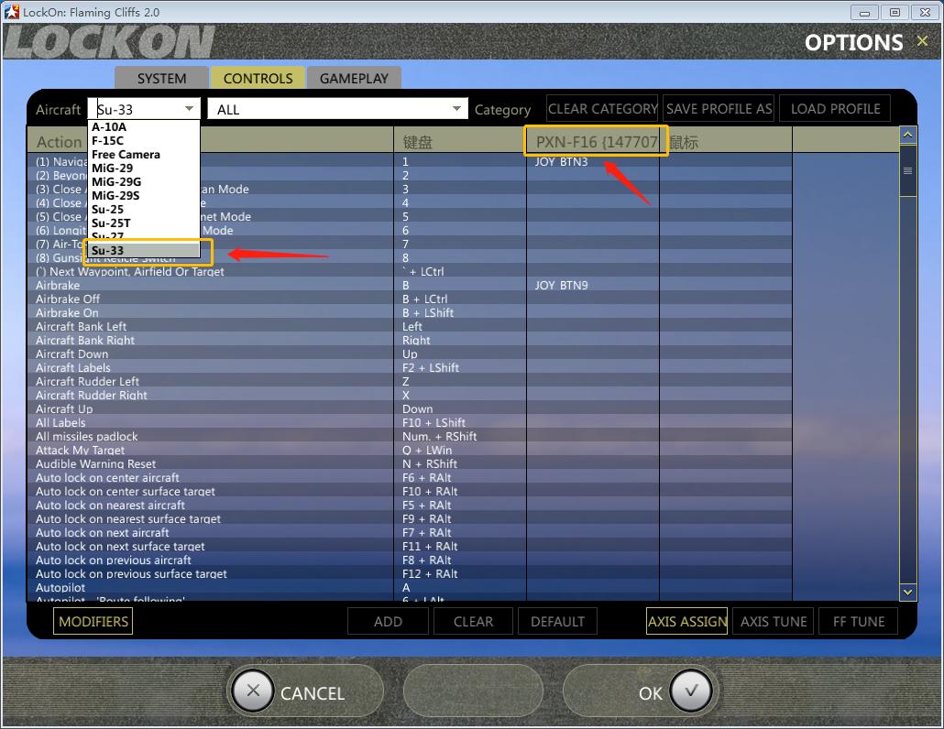Go to the GAMEPLAY tab
944x729 pixels.
click(354, 78)
